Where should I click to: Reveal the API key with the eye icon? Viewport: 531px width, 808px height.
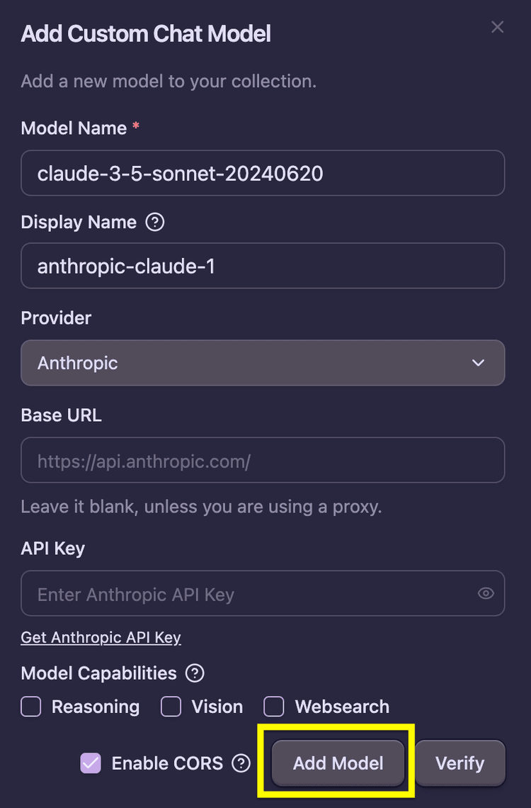click(486, 593)
